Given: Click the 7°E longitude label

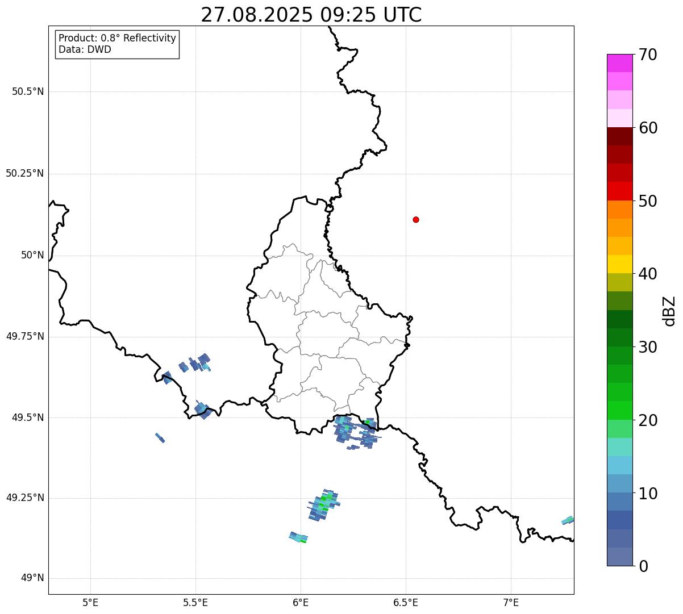Looking at the screenshot, I should 511,602.
